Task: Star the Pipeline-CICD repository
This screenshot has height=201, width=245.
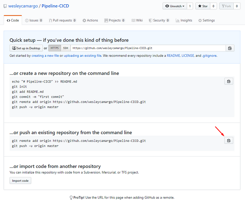Action: coord(203,6)
